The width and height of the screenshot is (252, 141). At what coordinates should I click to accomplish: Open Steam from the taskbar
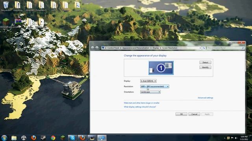(43, 138)
